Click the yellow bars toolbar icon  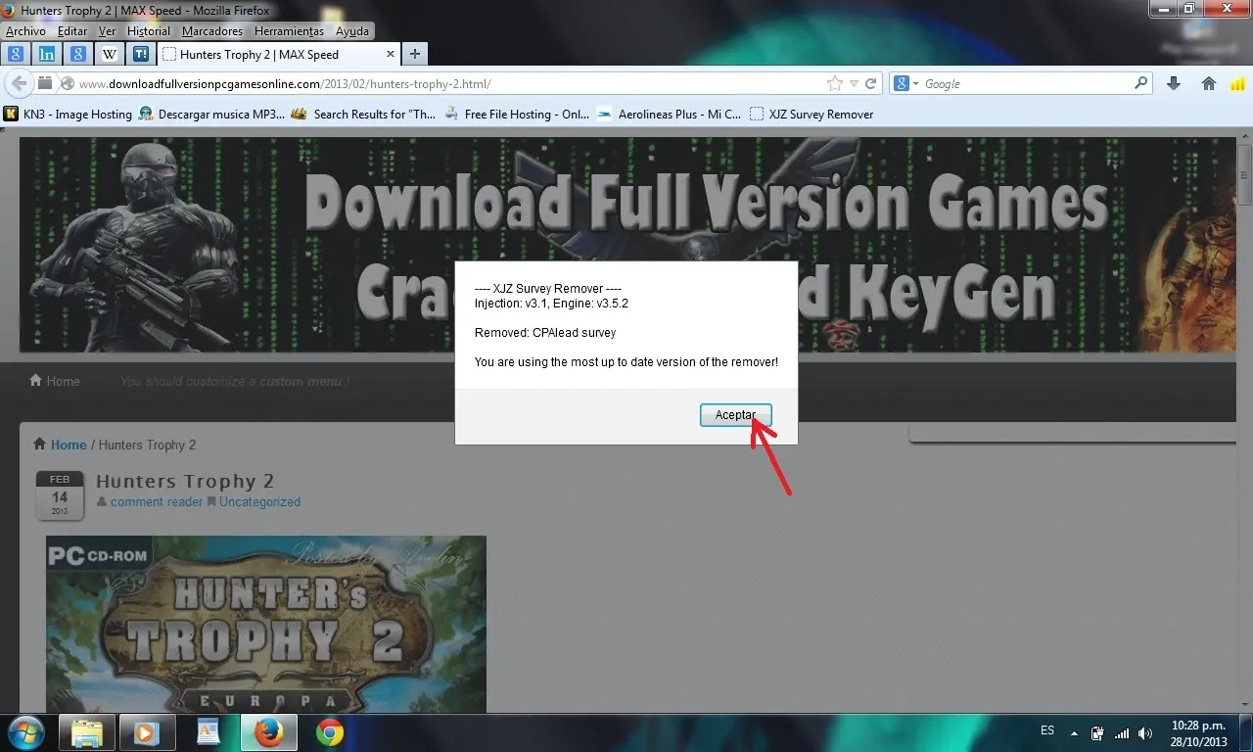click(x=1236, y=84)
